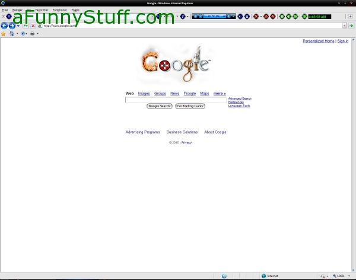Click the I'm Feeling Lucky button
Screen dimensions: 356x280
(x=190, y=106)
